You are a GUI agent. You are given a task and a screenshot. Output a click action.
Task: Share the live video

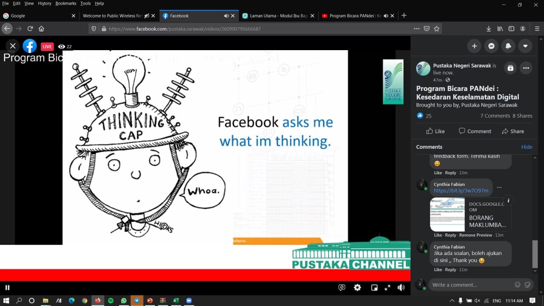point(513,131)
